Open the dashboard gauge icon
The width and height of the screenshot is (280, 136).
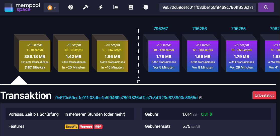(x=71, y=7)
